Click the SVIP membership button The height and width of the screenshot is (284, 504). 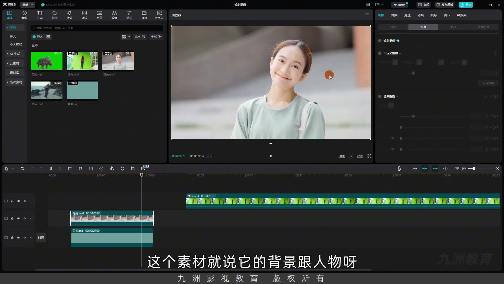coord(400,5)
